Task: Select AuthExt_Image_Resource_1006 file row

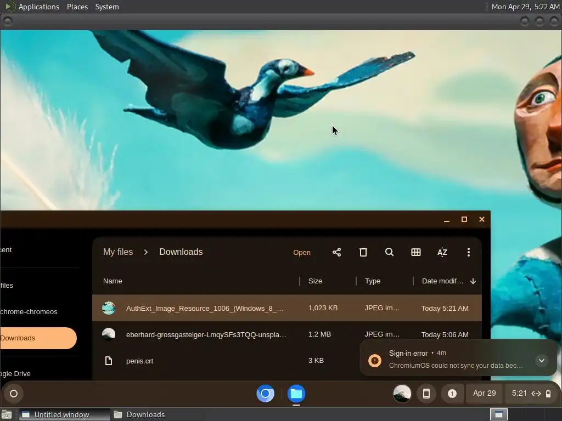Action: point(286,308)
